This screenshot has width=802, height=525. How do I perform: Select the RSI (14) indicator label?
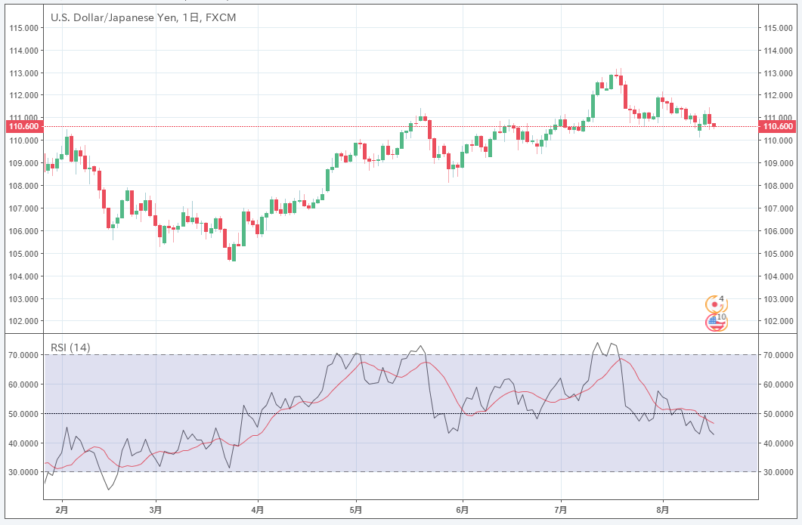(x=70, y=347)
